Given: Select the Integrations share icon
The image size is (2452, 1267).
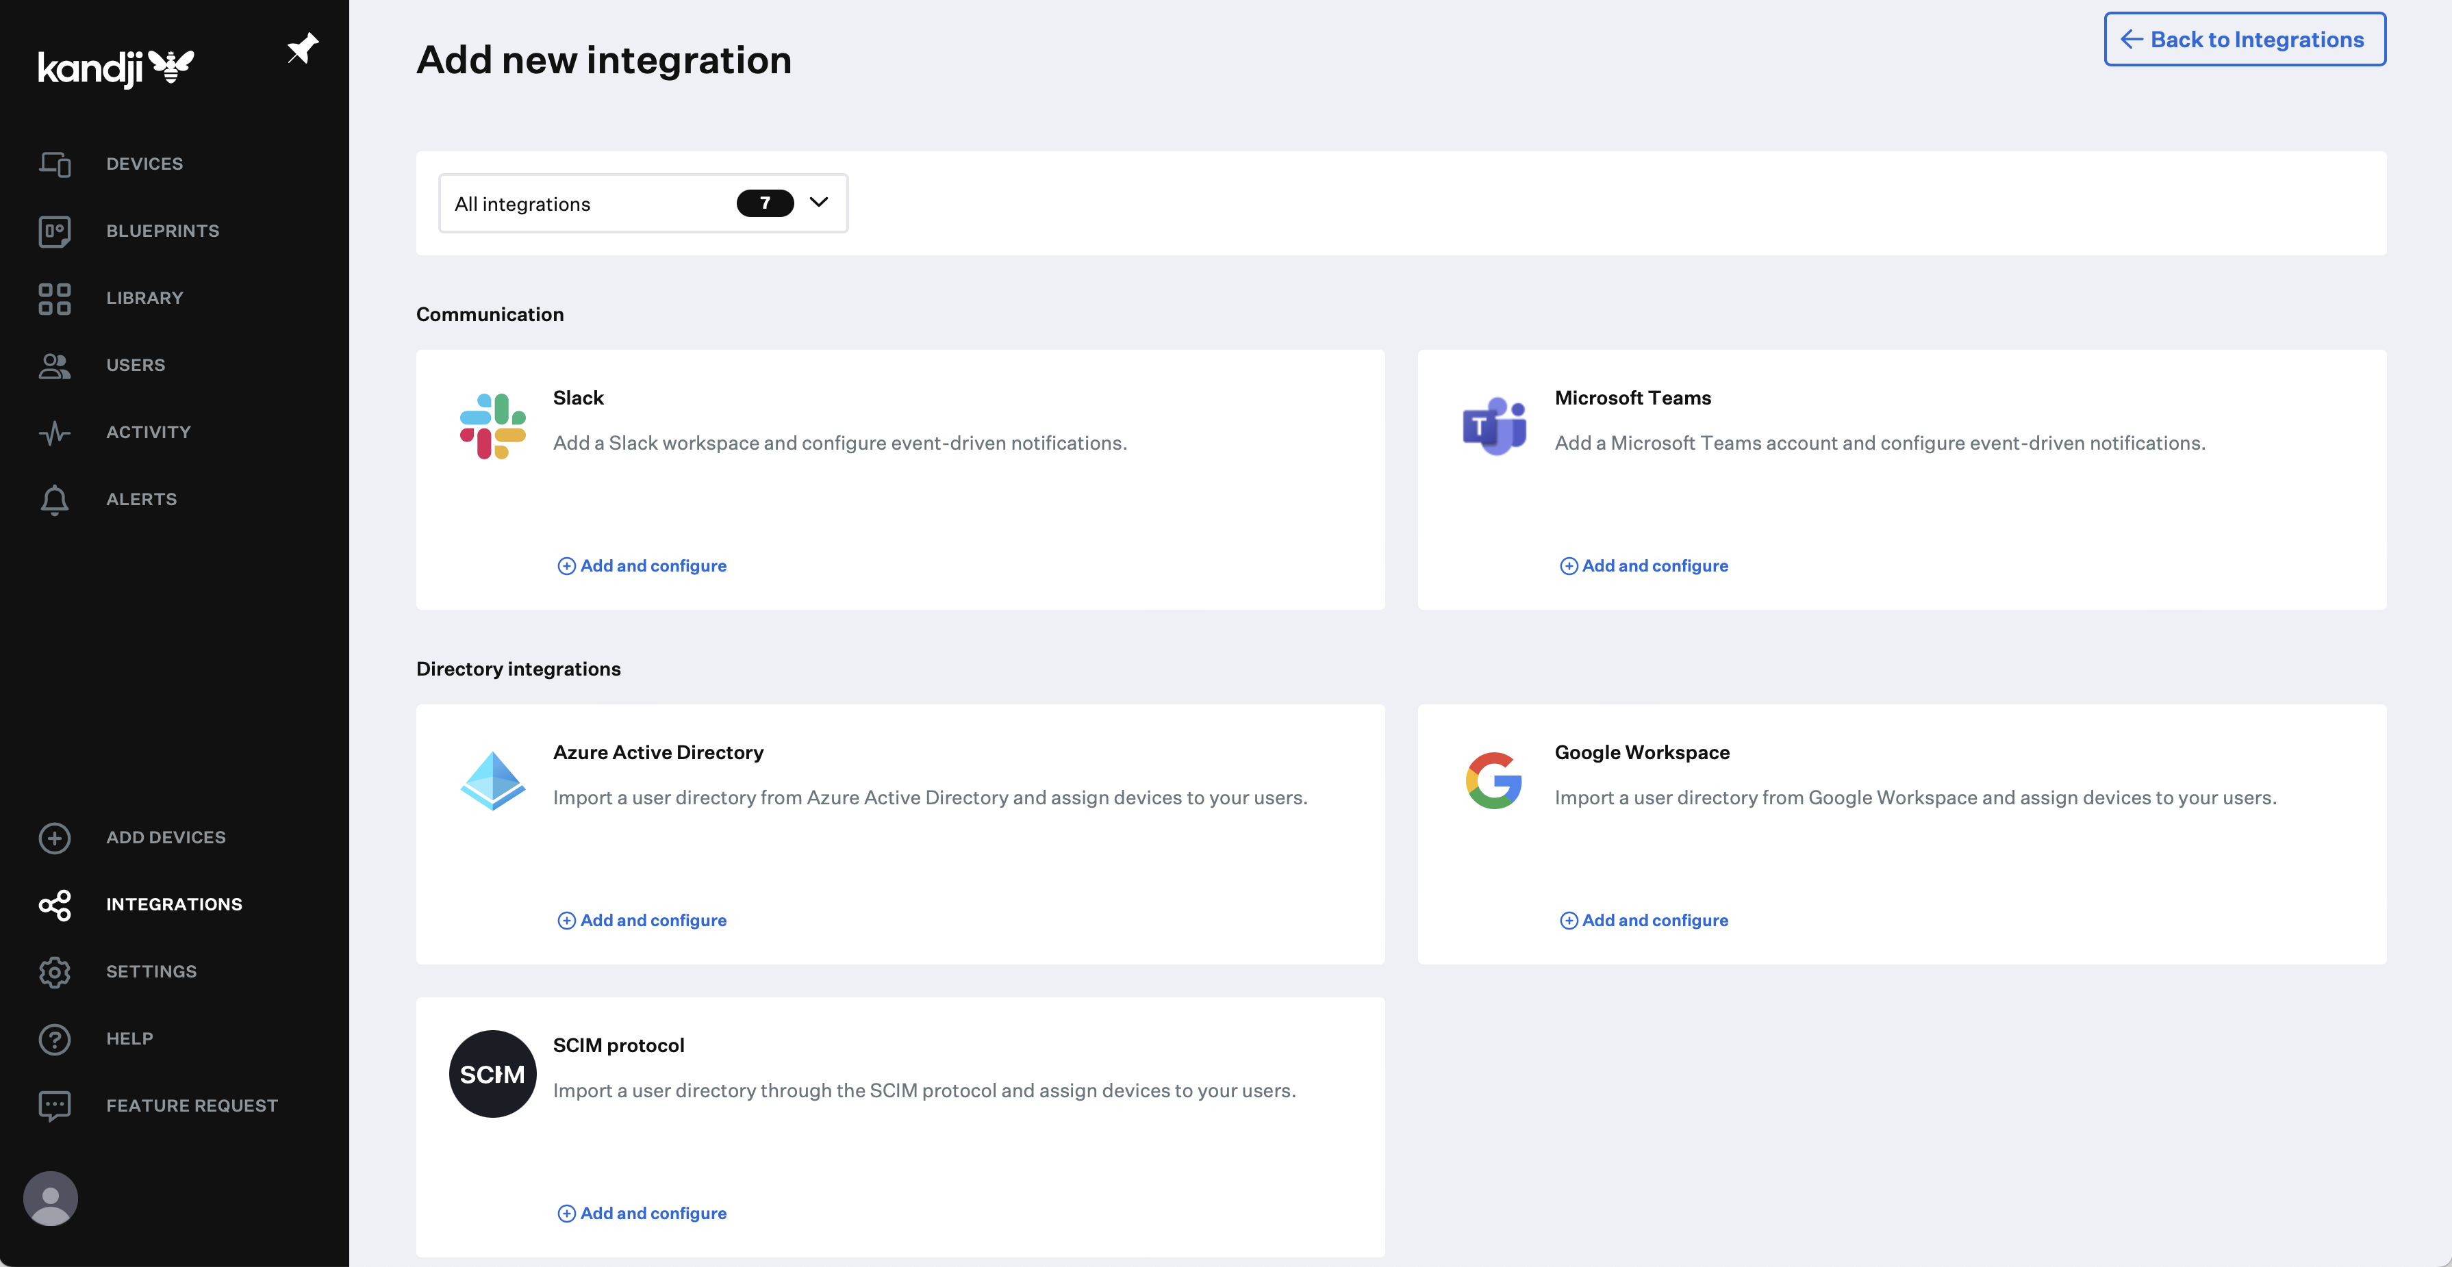Looking at the screenshot, I should [54, 905].
